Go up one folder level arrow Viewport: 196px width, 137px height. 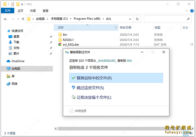(x=23, y=19)
